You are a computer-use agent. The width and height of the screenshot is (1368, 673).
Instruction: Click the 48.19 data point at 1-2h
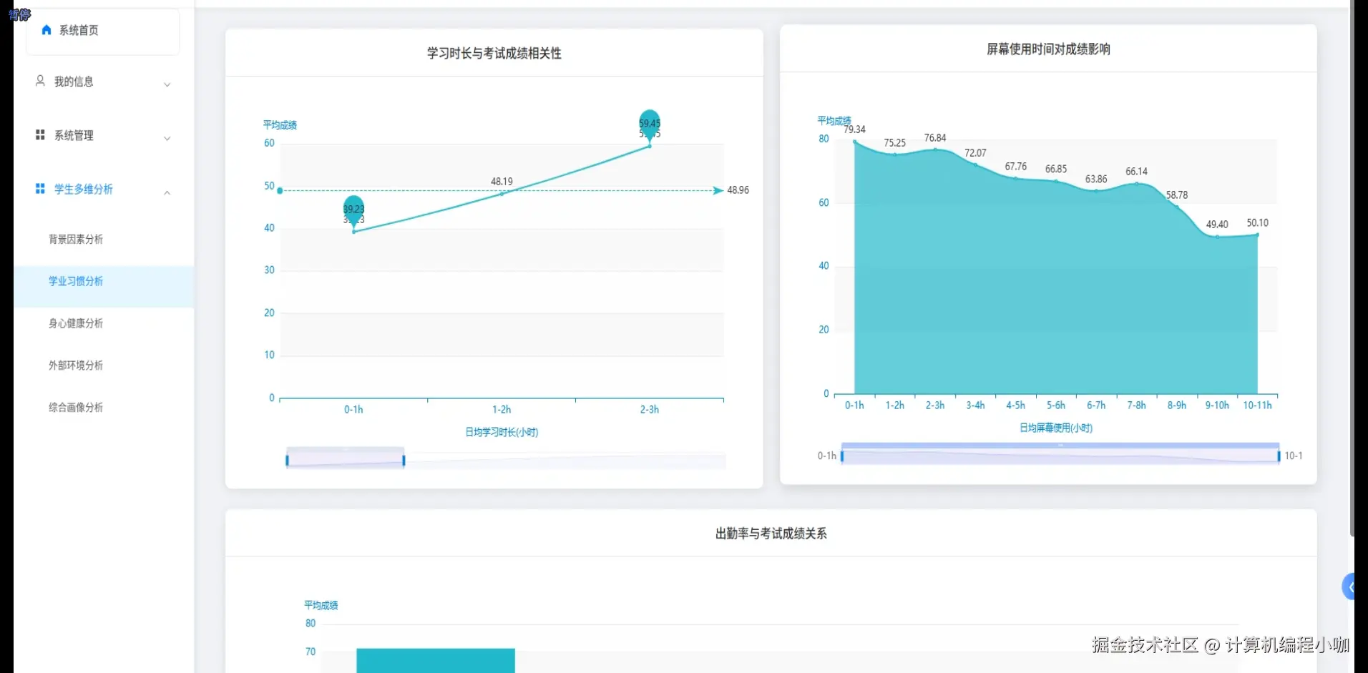click(502, 193)
